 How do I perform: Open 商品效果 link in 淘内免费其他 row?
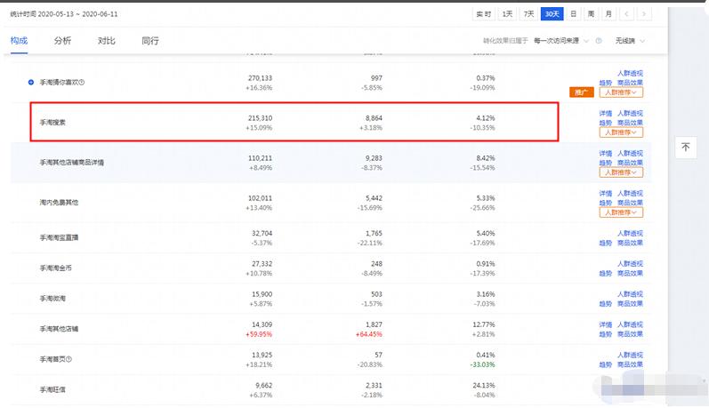pyautogui.click(x=631, y=203)
